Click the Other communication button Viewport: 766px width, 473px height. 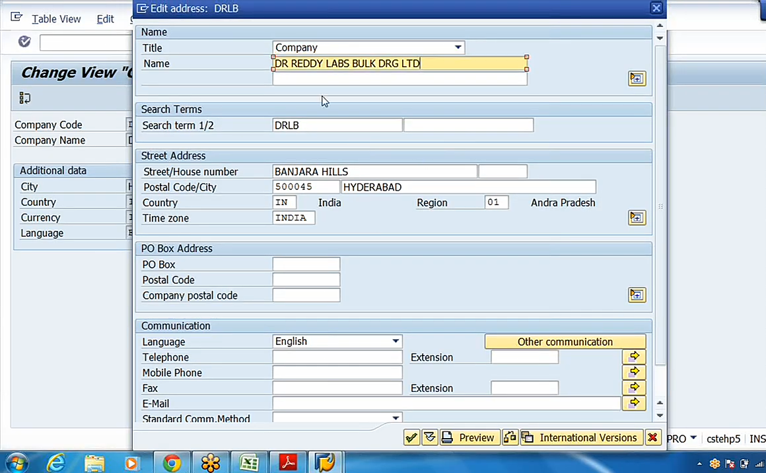coord(565,342)
